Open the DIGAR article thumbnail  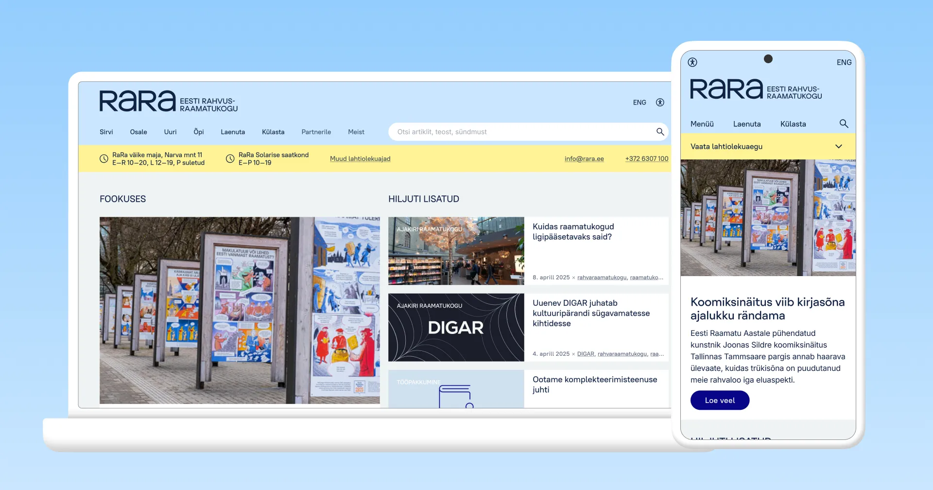(x=456, y=327)
